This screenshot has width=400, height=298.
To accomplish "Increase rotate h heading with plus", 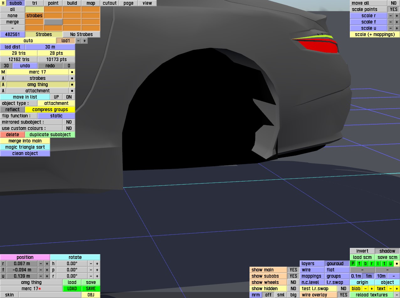I will (97, 264).
